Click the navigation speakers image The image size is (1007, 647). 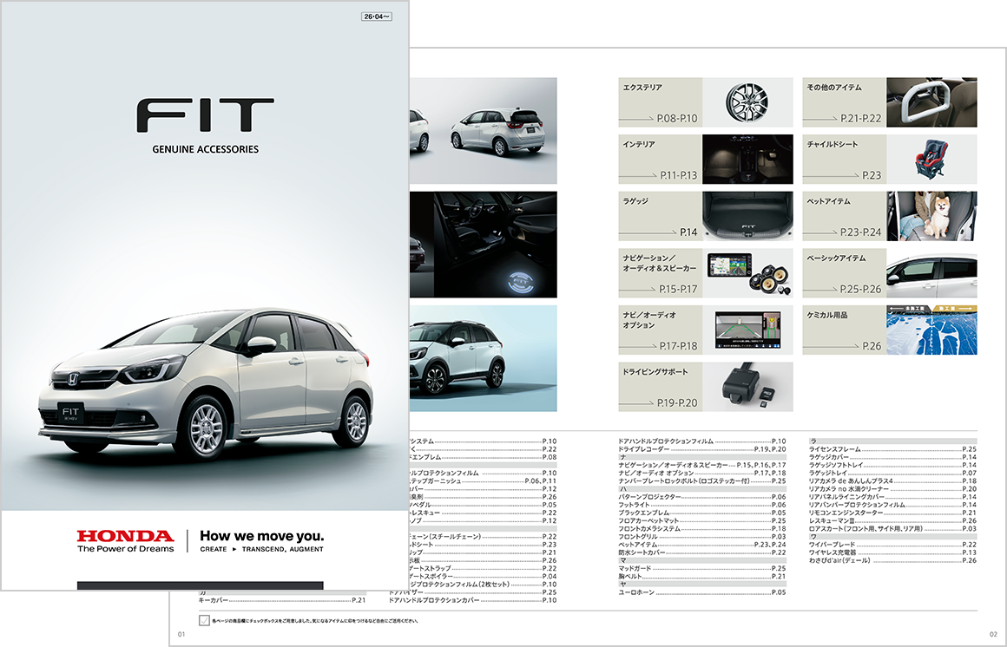[747, 274]
